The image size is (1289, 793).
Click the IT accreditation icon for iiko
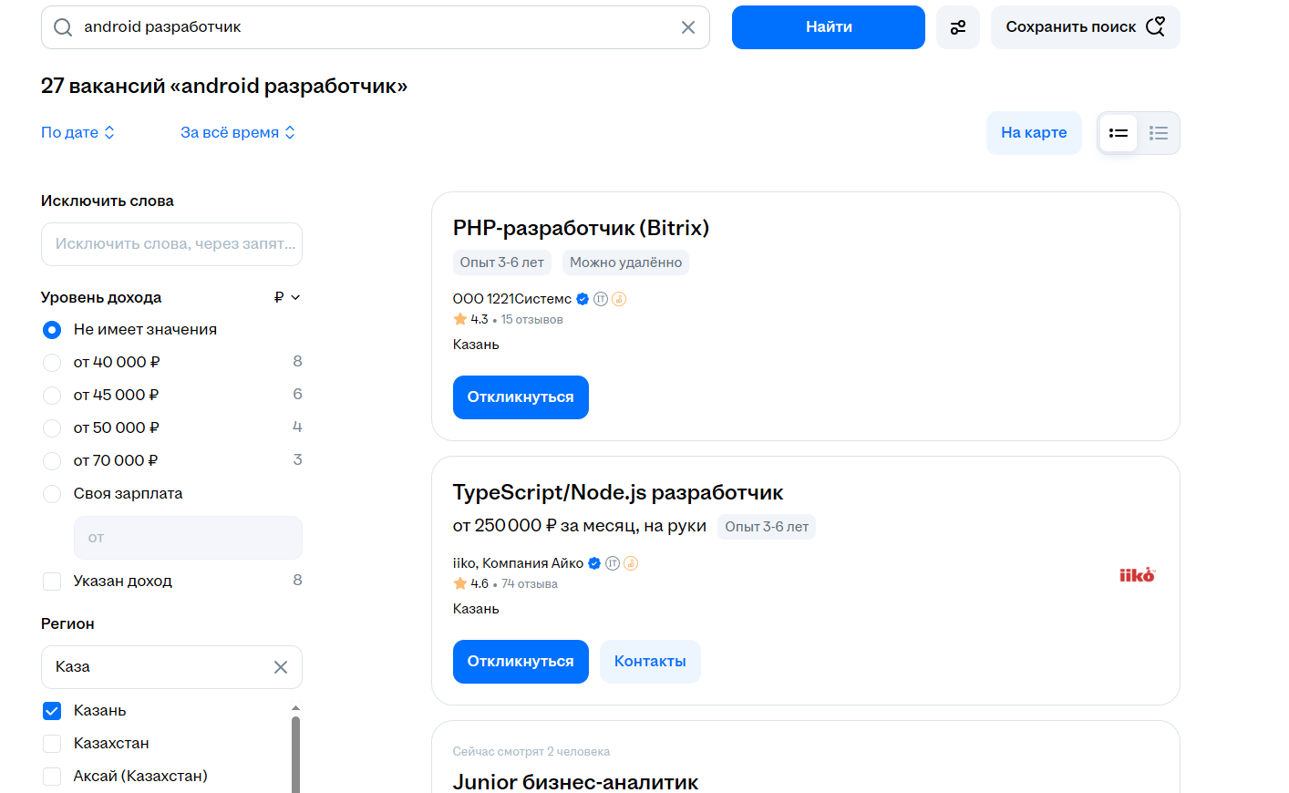coord(613,563)
